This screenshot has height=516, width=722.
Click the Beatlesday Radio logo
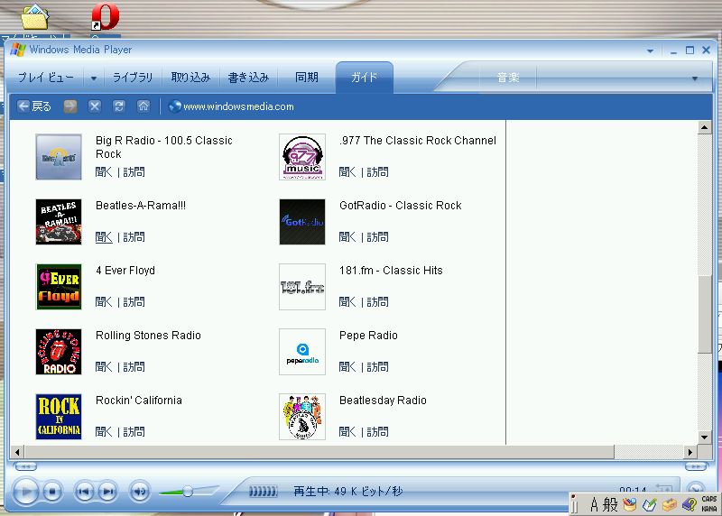coord(302,417)
